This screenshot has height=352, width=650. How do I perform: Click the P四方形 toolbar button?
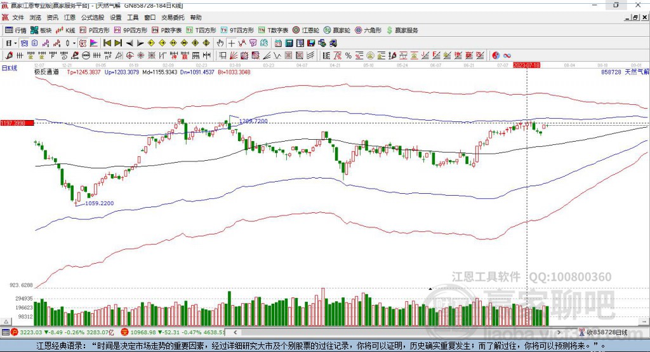coord(95,30)
